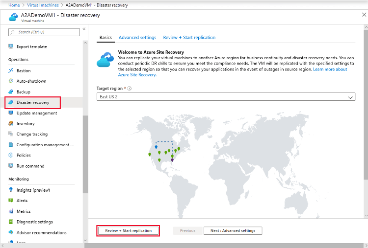Click Next : Advanced settings button
This screenshot has width=368, height=248.
233,230
